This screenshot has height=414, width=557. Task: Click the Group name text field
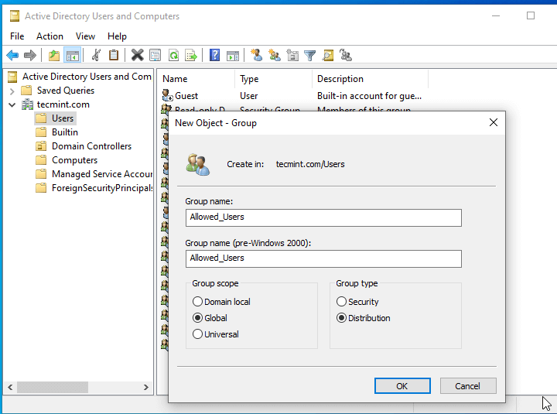click(x=323, y=217)
